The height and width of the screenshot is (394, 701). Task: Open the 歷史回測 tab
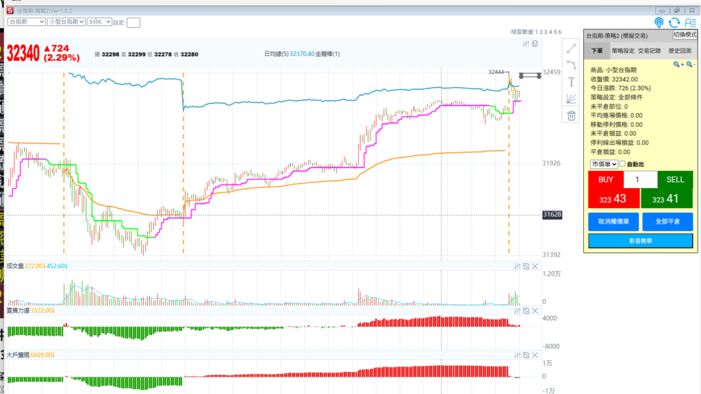[679, 51]
